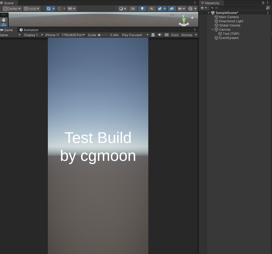Collapse the Canvas object tree
This screenshot has width=272, height=254.
tap(212, 30)
